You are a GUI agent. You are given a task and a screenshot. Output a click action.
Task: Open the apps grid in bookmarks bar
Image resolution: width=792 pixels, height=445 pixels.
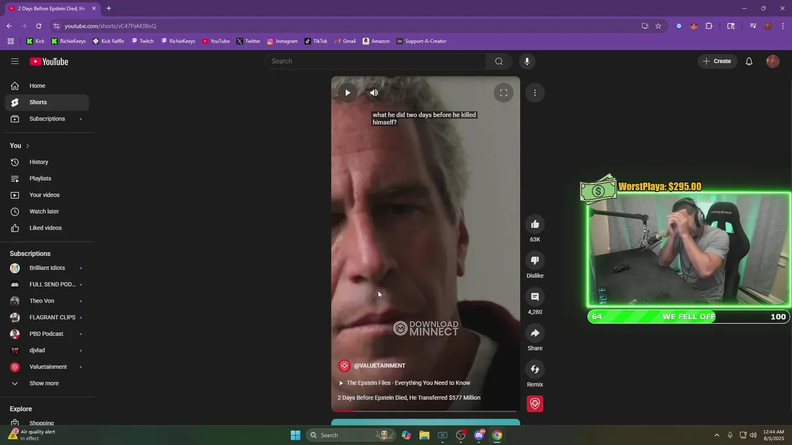click(x=11, y=41)
